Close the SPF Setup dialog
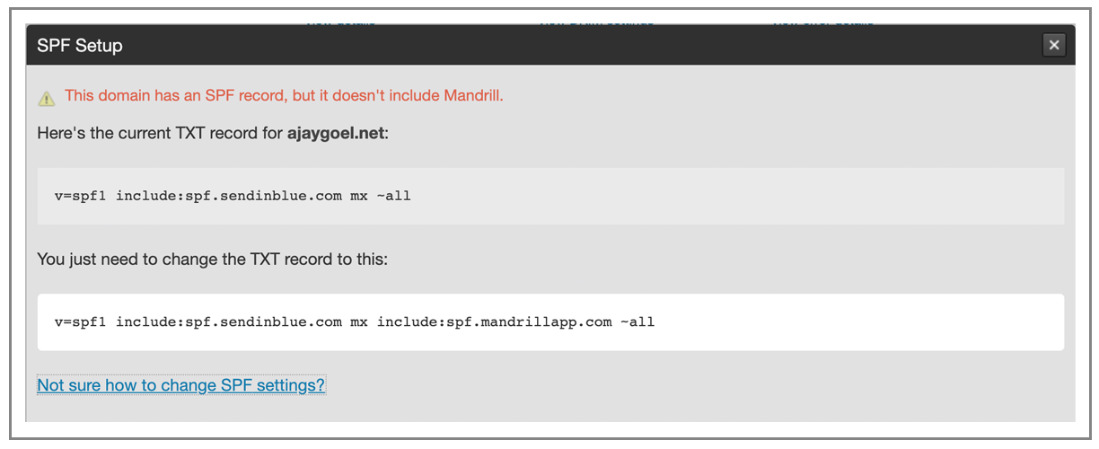Screen dimensions: 1099x449 [1054, 45]
